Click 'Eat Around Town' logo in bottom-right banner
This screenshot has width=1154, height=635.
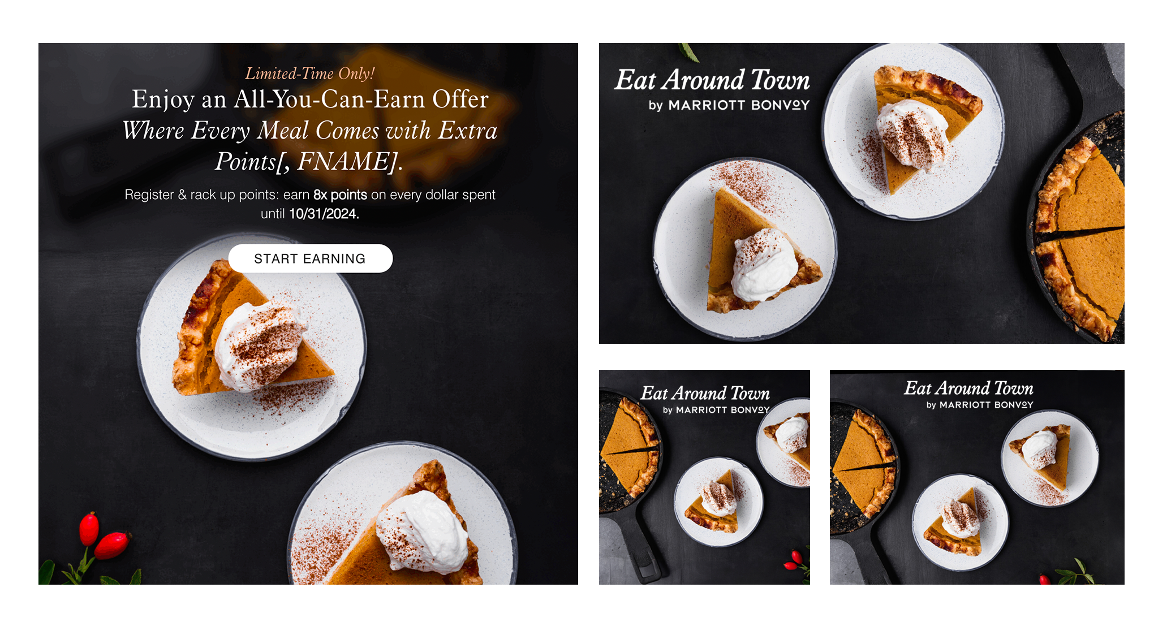pos(968,388)
